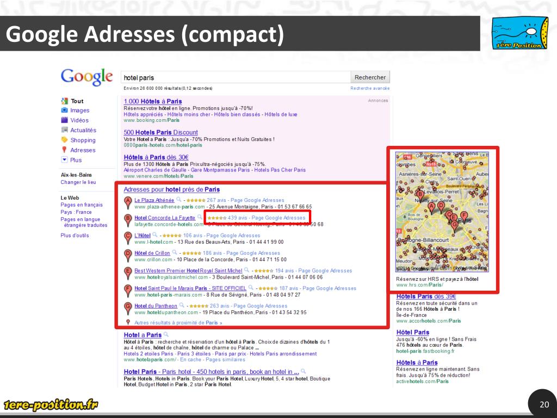The width and height of the screenshot is (557, 418).
Task: Select the Tout sidebar icon
Action: [64, 101]
